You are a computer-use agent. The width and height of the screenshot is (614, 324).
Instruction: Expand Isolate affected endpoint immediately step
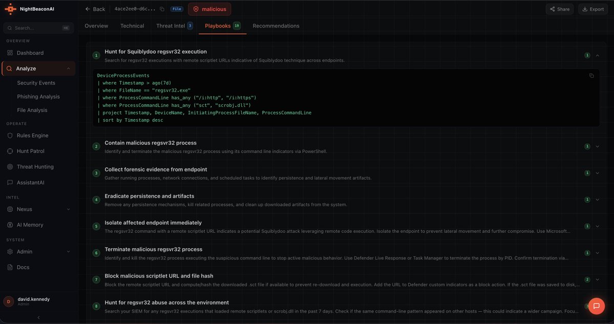[x=597, y=226]
